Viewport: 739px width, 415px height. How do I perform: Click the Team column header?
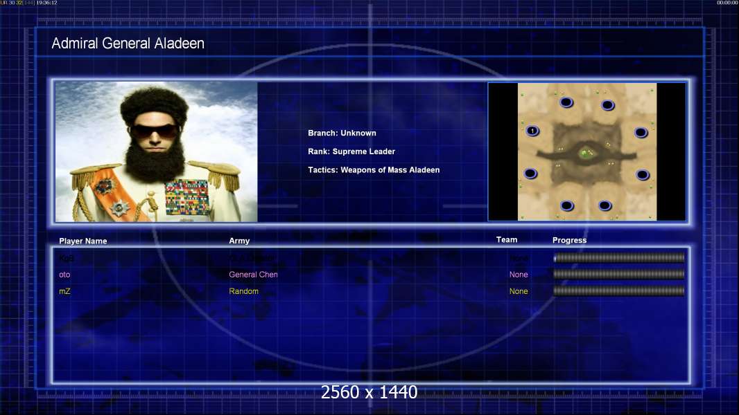click(x=507, y=240)
